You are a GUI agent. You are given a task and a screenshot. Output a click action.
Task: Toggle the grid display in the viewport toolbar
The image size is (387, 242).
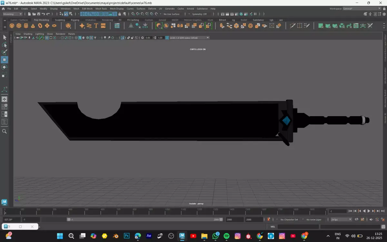tap(47, 38)
